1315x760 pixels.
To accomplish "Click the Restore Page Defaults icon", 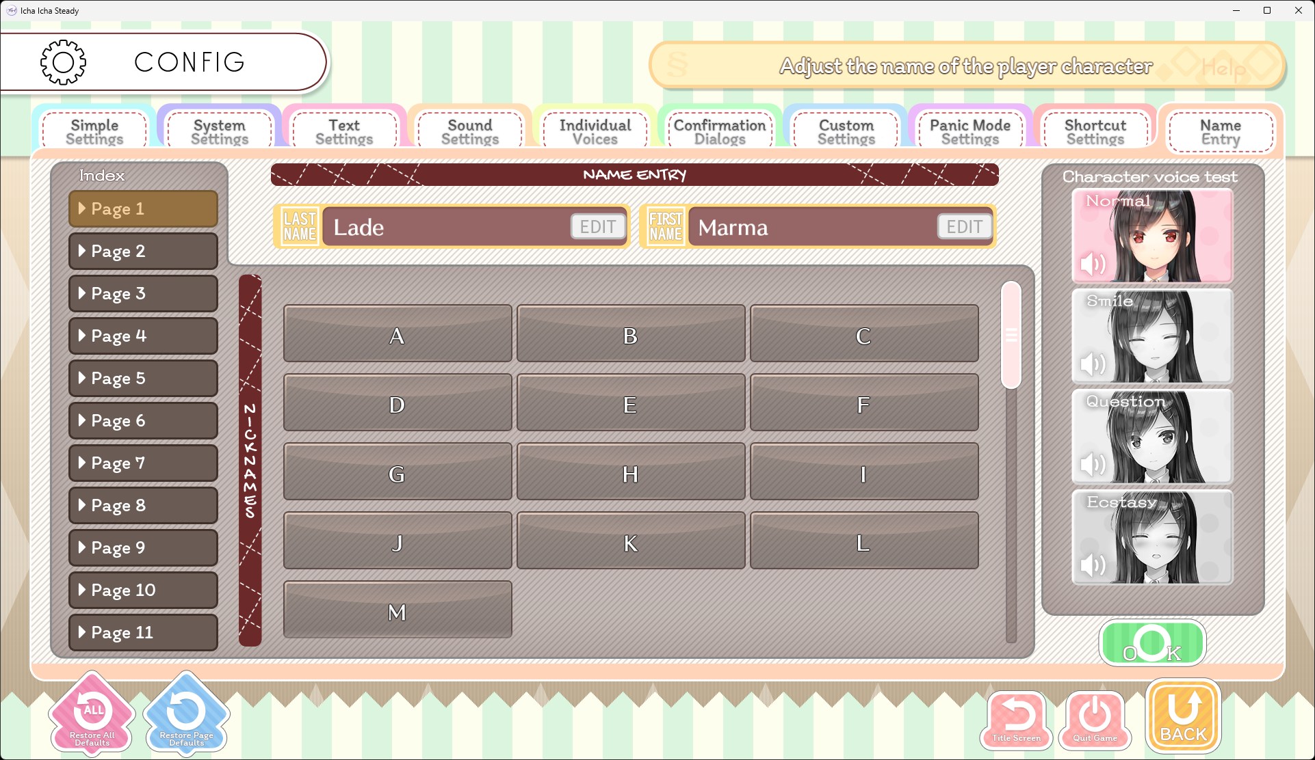I will (x=186, y=714).
